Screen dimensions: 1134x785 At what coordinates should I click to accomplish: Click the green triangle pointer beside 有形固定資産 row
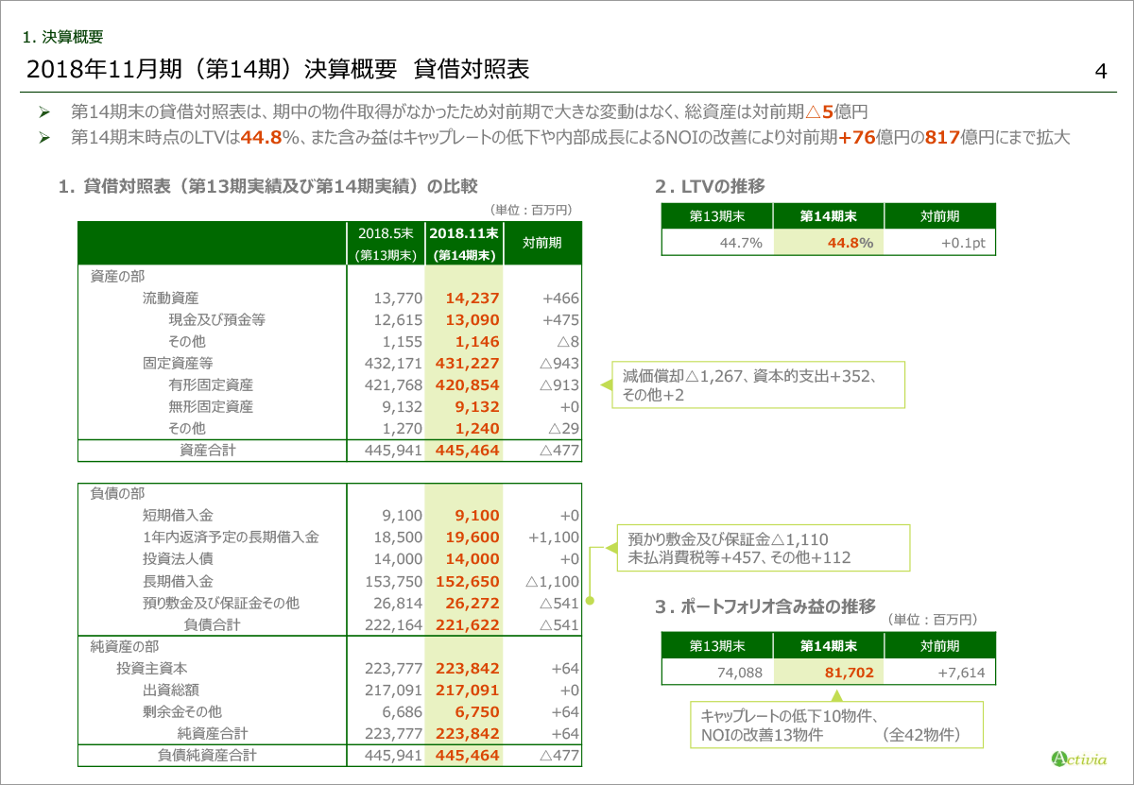(602, 385)
